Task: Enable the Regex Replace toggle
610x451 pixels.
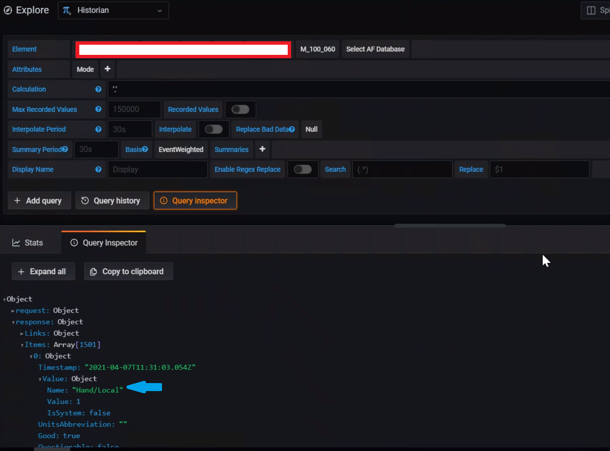Action: click(303, 169)
